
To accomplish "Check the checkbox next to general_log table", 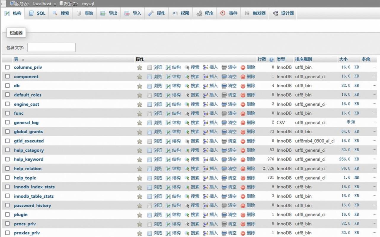I will (7, 122).
